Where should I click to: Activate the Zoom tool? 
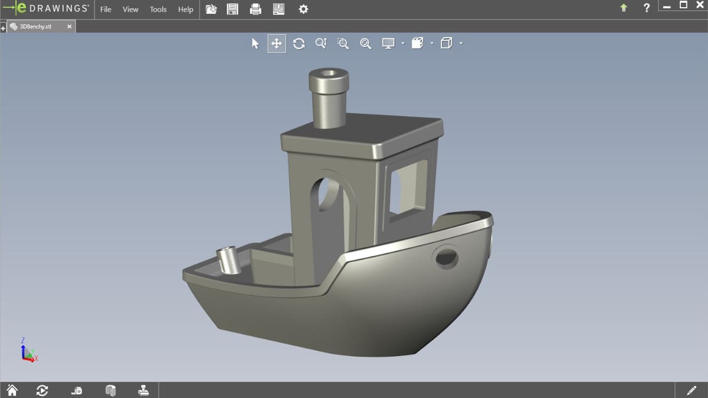[x=321, y=44]
